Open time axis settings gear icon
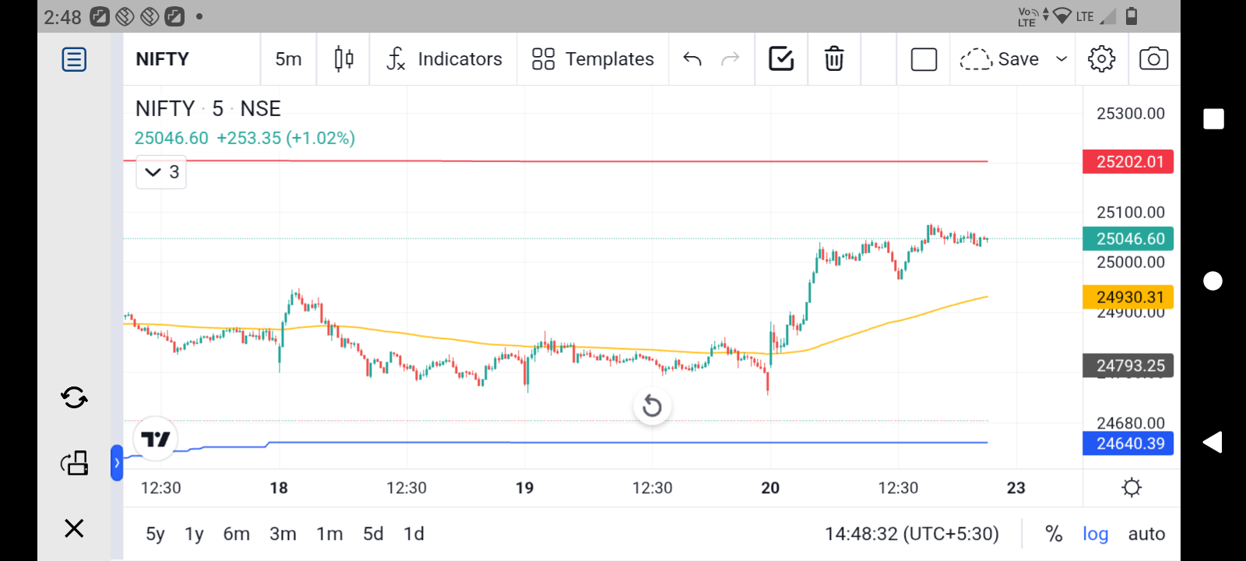The image size is (1246, 561). click(1132, 488)
